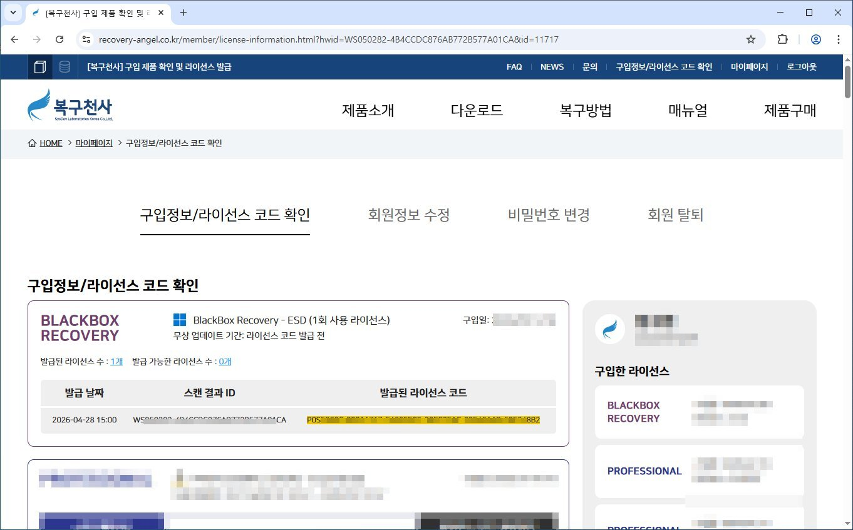Click the BLACKBOX RECOVERY logo in license card
This screenshot has width=853, height=530.
pos(80,328)
